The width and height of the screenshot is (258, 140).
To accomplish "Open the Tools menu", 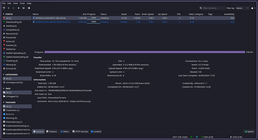I will (x=22, y=3).
